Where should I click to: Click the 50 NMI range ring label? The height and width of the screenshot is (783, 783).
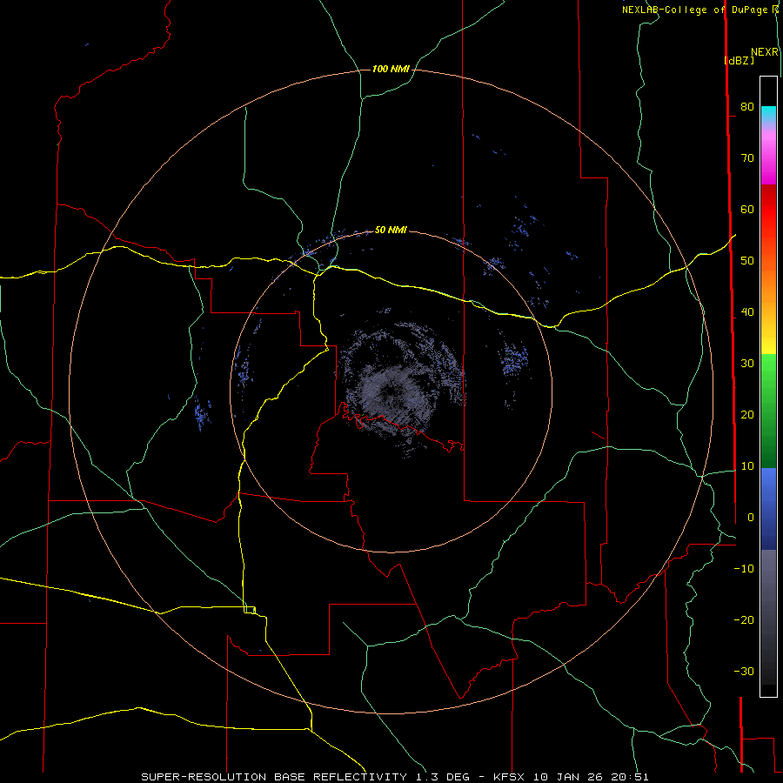tap(391, 231)
